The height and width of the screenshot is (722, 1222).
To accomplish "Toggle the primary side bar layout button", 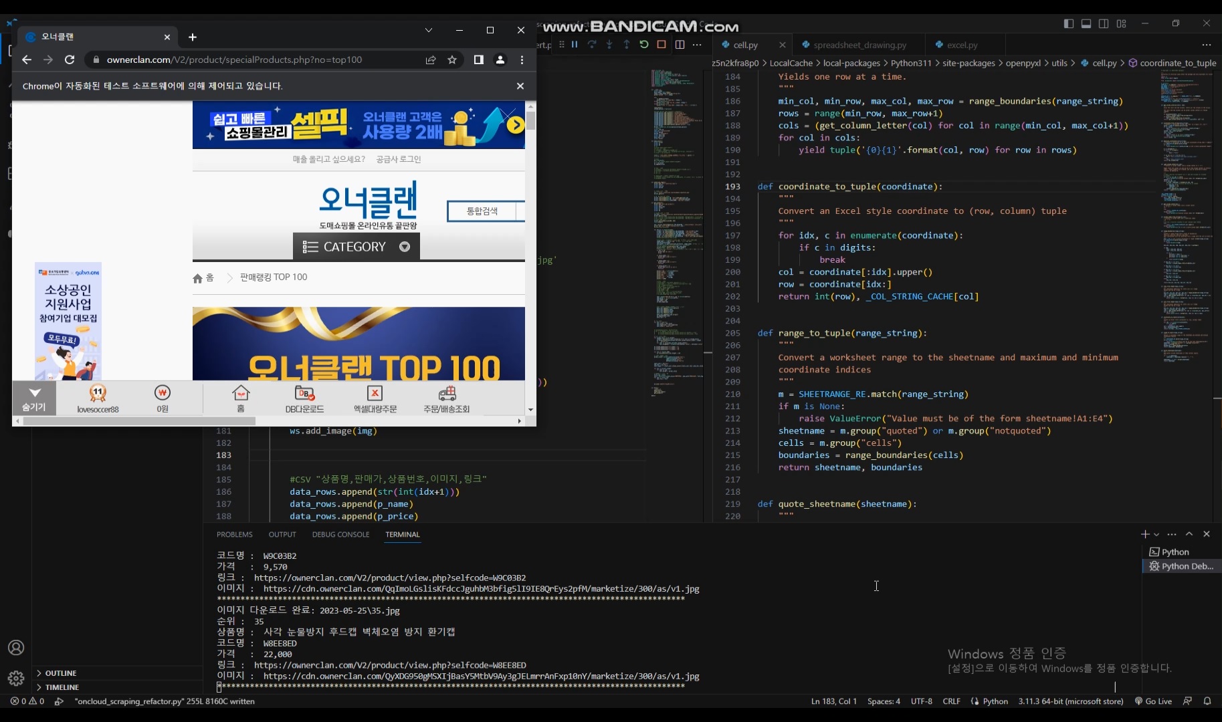I will pyautogui.click(x=1068, y=23).
